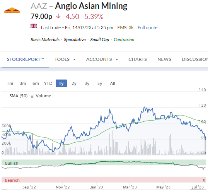Expand the ACCOUNTS dropdown arrow

117,59
